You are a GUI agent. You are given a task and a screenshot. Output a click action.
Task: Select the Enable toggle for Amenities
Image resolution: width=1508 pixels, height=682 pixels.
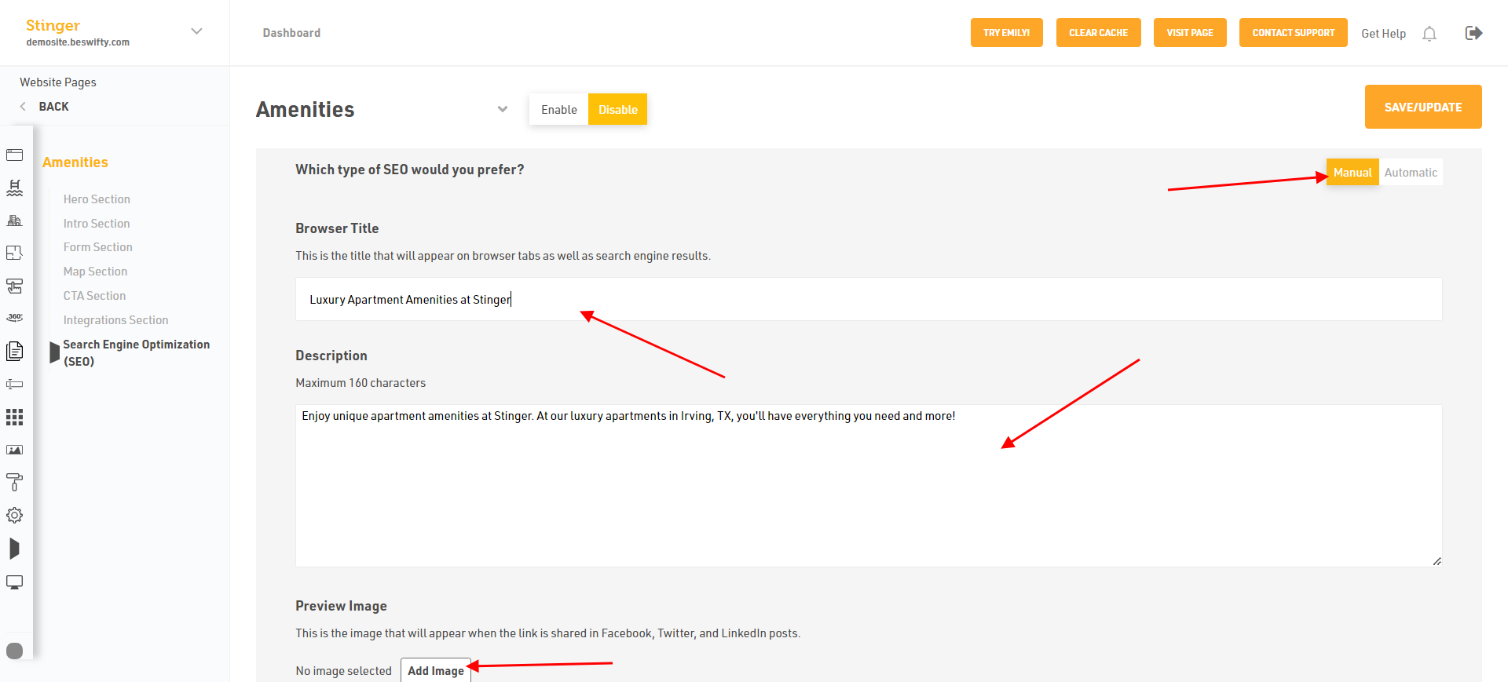558,110
